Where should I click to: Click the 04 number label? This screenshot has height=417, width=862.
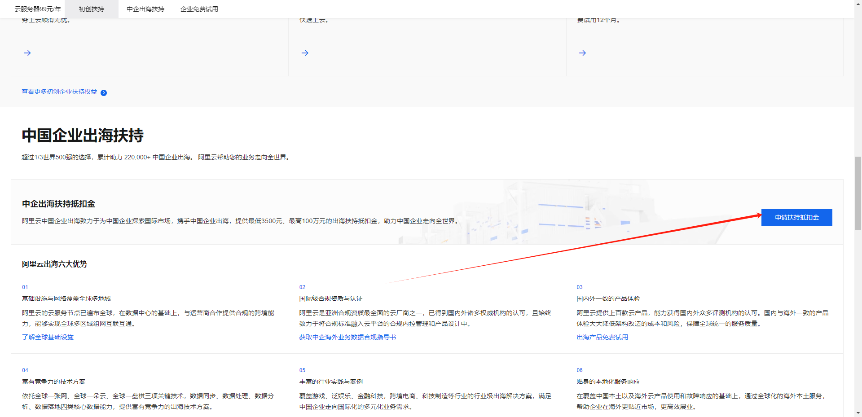[x=25, y=370]
